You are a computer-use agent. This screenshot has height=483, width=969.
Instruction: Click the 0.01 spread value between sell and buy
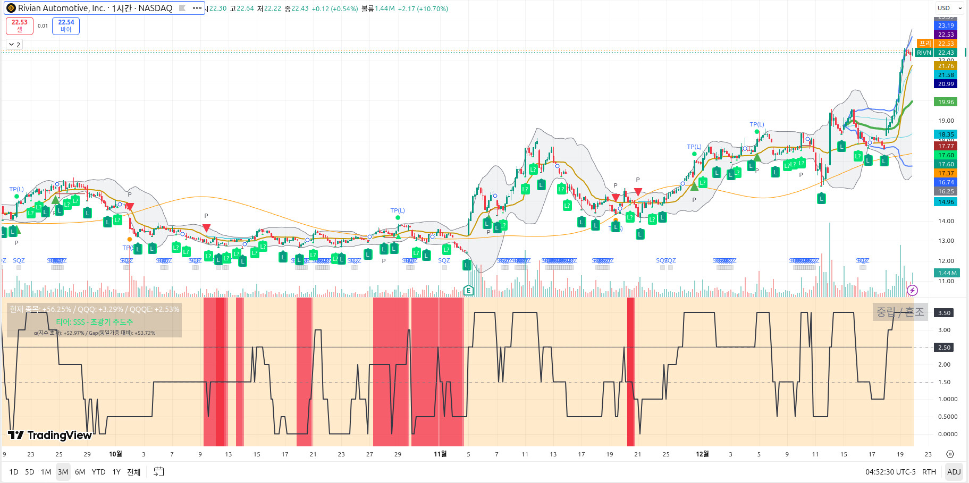(x=43, y=26)
